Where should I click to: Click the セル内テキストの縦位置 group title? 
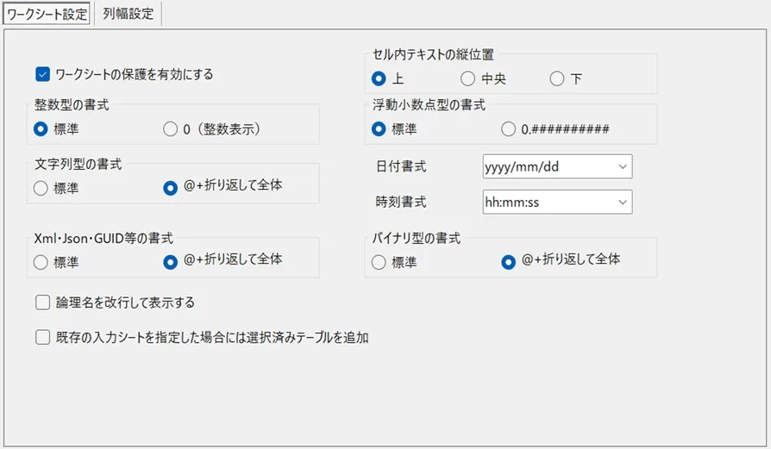point(433,54)
